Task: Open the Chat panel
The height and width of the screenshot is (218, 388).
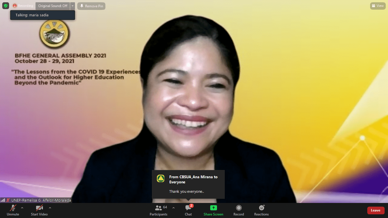Action: pos(188,210)
